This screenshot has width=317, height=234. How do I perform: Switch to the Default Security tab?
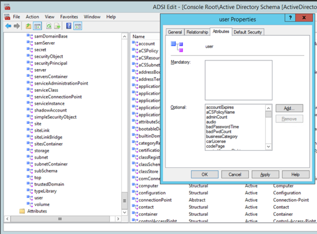[x=248, y=32]
